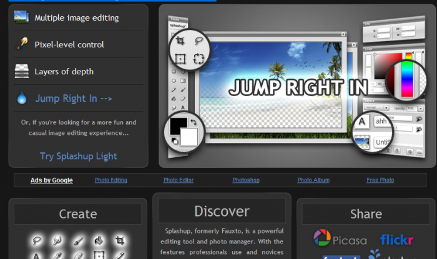Click the 'ahh' layer name in banner
This screenshot has height=259, width=437.
point(382,121)
